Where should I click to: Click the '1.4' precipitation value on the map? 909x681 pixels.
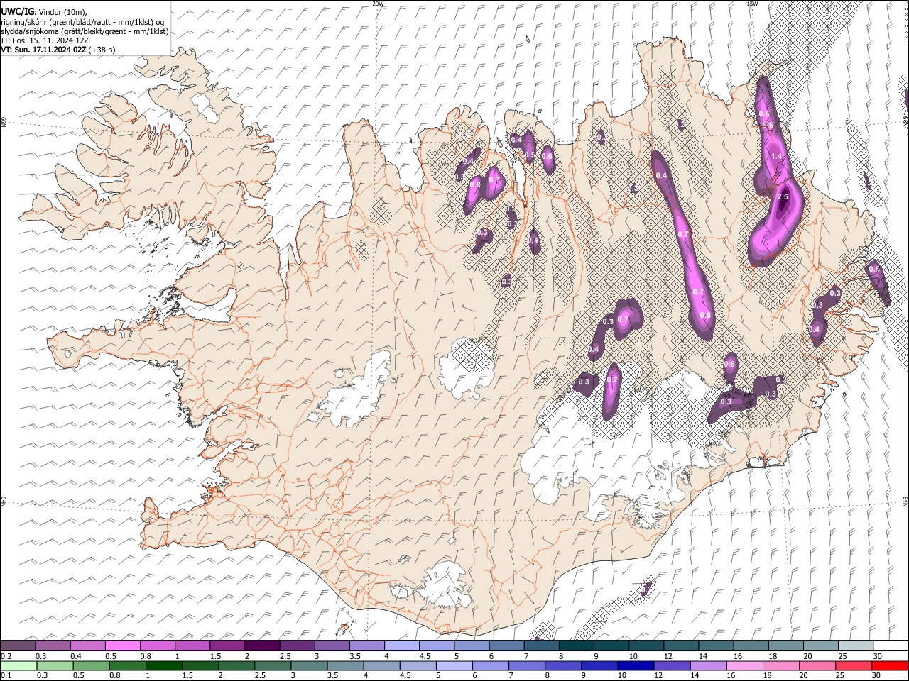point(776,157)
